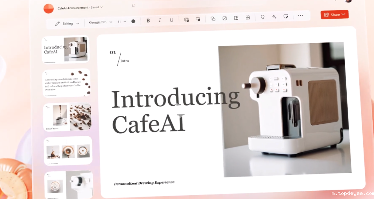The image size is (374, 199).
Task: Select the Smart beans slide thumbnail
Action: tap(67, 117)
